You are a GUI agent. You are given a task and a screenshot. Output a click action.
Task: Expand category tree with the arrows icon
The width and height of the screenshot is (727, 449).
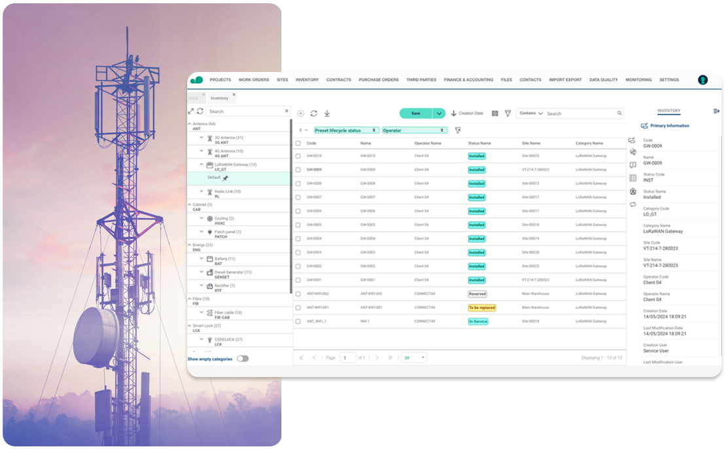click(x=191, y=111)
